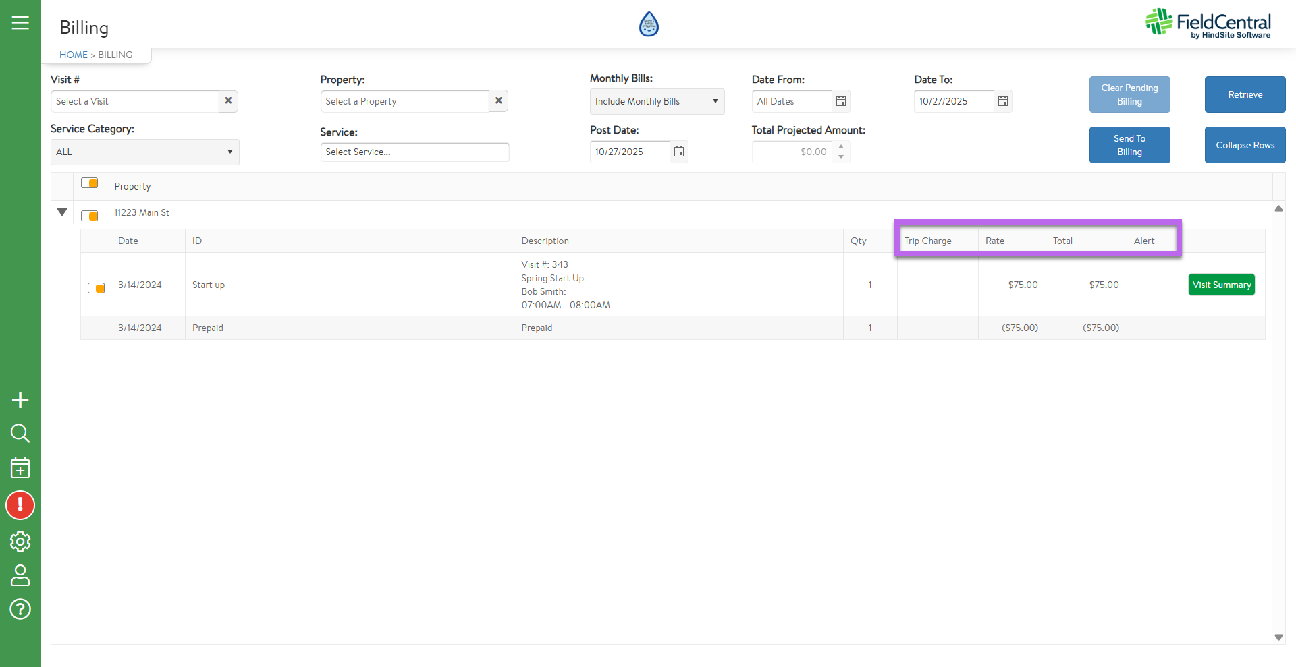Open the Date To calendar picker
This screenshot has height=667, width=1296.
point(1003,101)
